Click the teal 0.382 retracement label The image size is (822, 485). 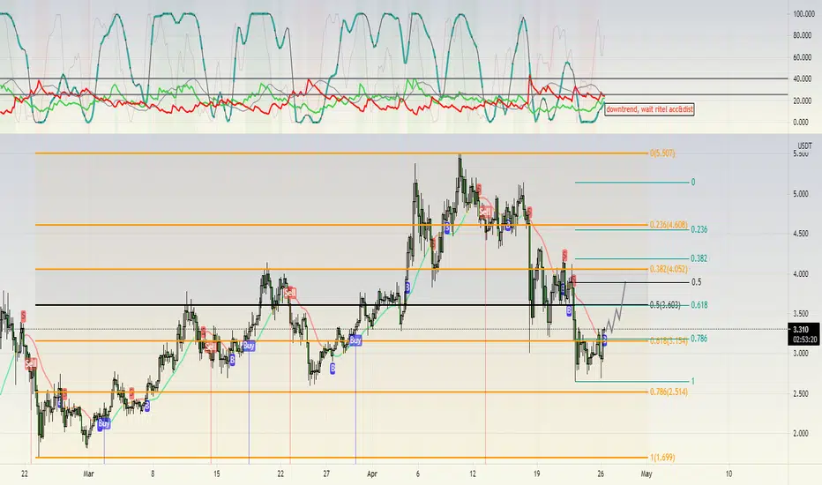699,258
